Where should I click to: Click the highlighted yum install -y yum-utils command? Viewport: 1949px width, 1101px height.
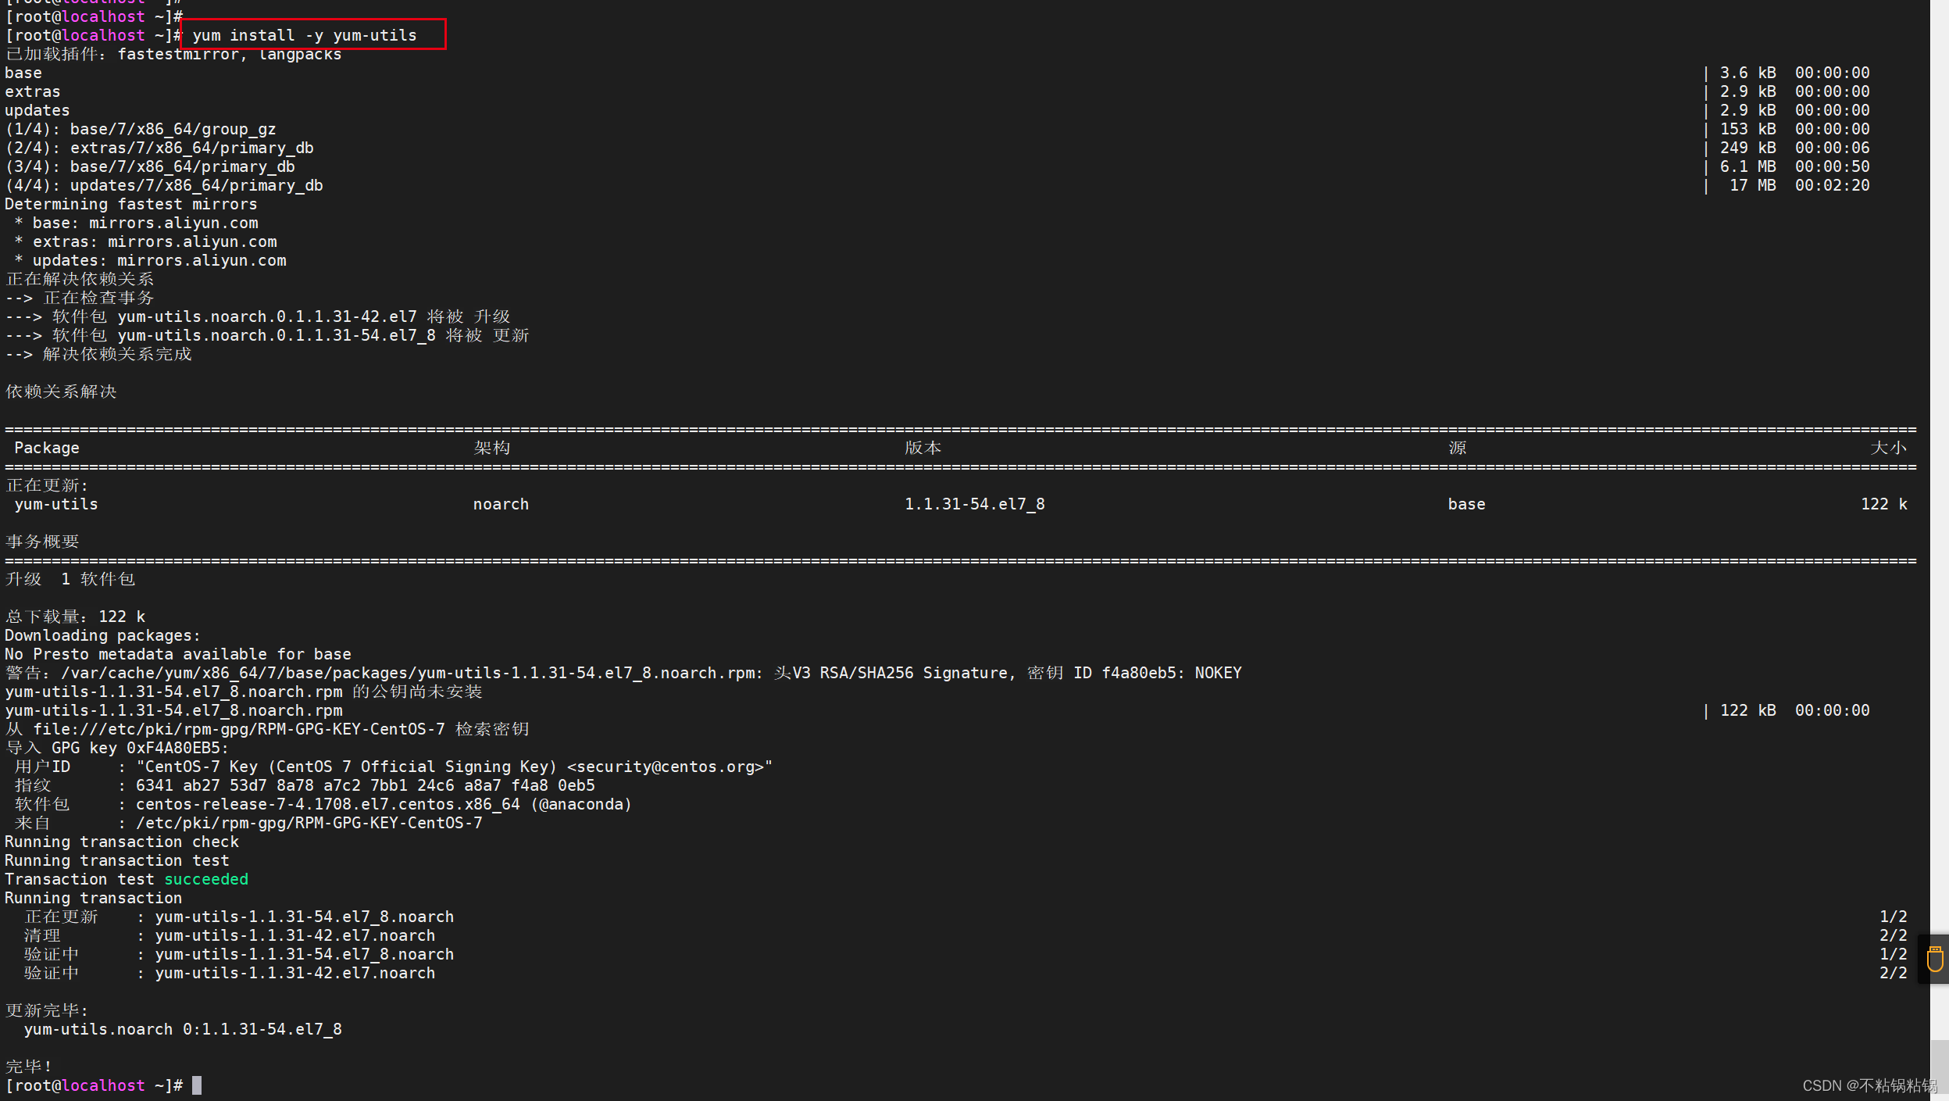click(x=305, y=35)
